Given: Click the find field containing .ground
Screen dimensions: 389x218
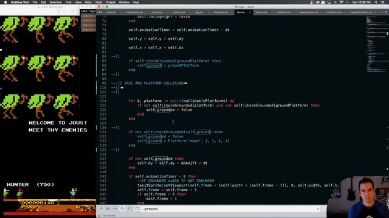Looking at the screenshot, I should coord(230,209).
